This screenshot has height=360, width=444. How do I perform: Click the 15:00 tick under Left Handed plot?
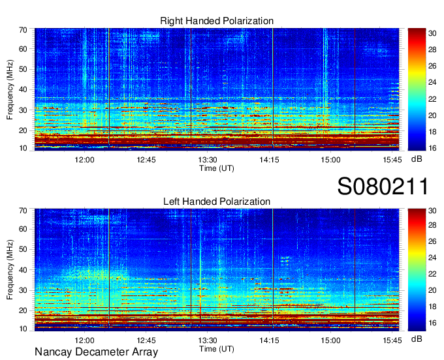331,340
